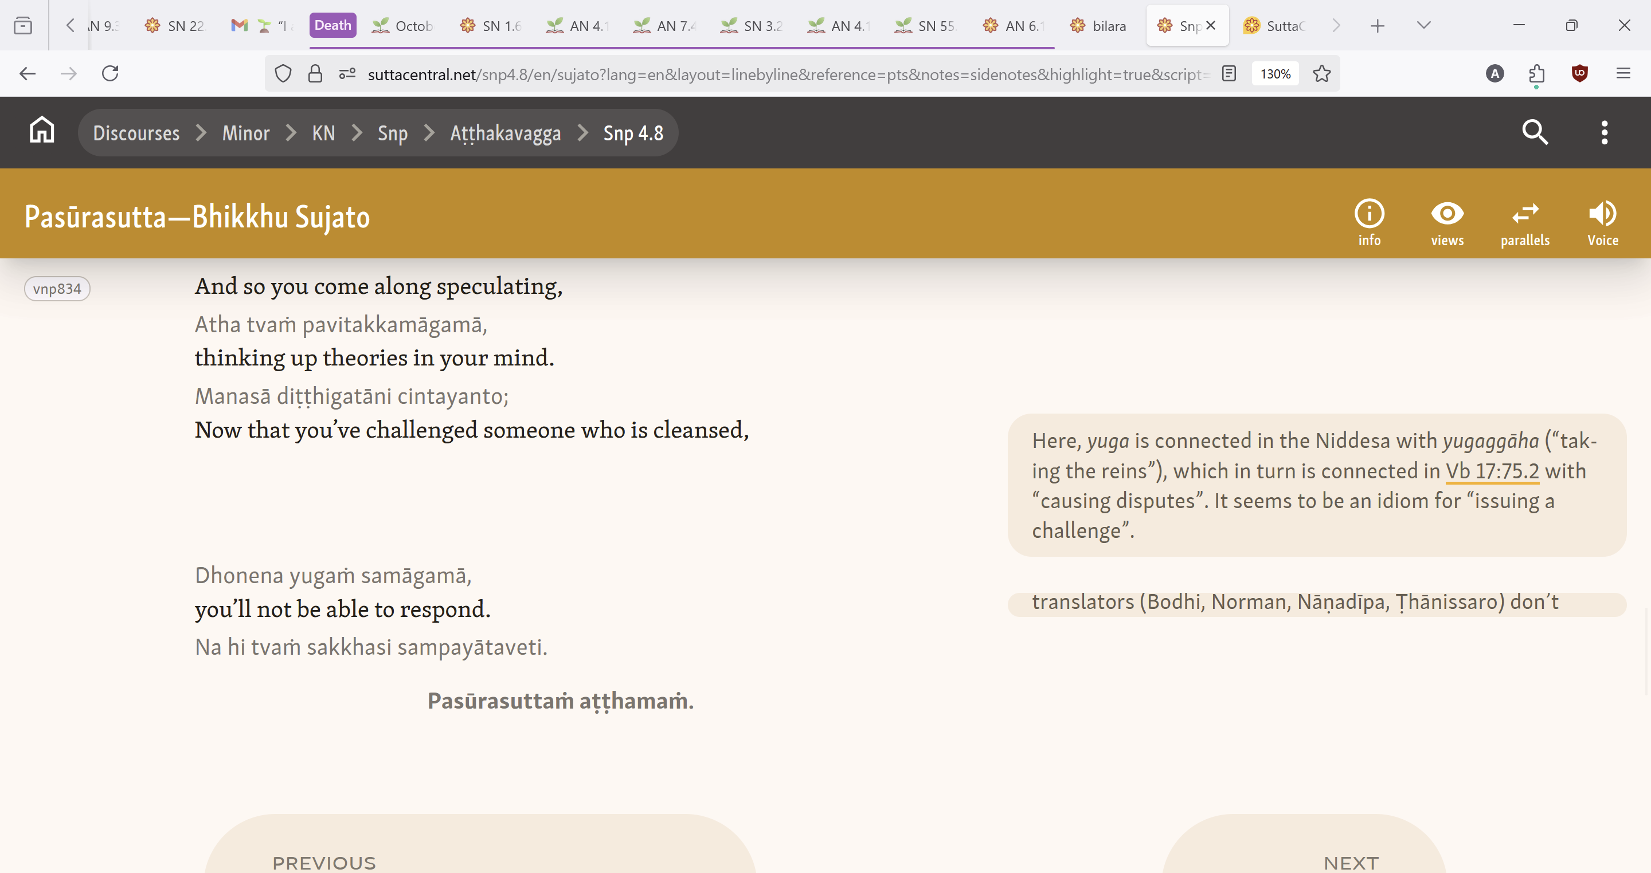Open the sutta info panel

tap(1369, 222)
